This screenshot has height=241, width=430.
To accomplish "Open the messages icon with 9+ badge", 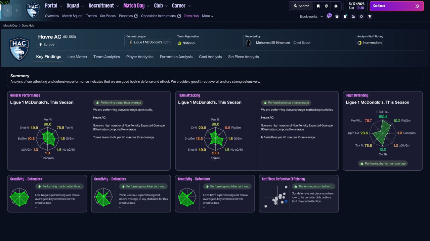I will [x=329, y=16].
